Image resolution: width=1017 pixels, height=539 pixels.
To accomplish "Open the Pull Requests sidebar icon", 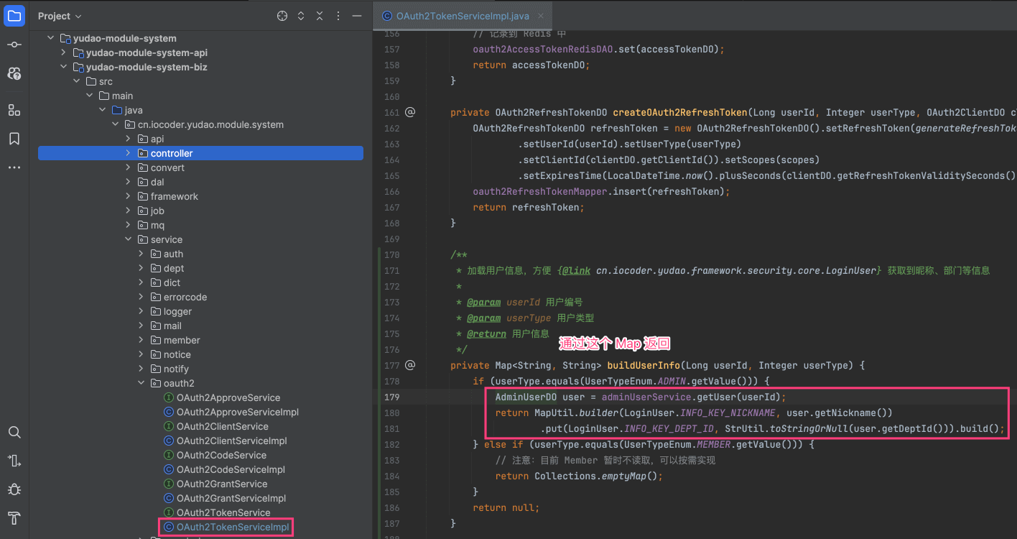I will (x=15, y=73).
